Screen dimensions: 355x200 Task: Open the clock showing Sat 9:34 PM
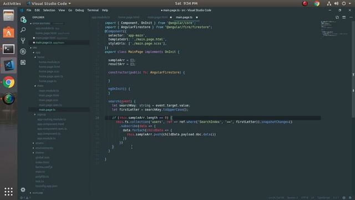(x=186, y=3)
